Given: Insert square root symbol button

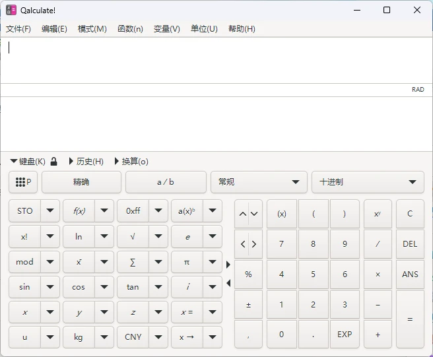Looking at the screenshot, I should coord(133,237).
